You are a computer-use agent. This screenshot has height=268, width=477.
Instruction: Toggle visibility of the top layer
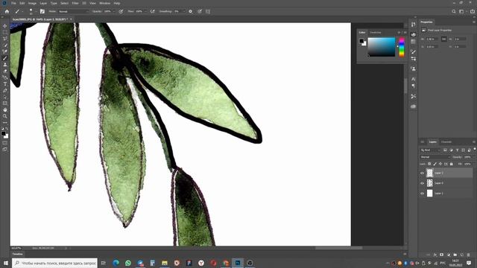click(x=422, y=173)
